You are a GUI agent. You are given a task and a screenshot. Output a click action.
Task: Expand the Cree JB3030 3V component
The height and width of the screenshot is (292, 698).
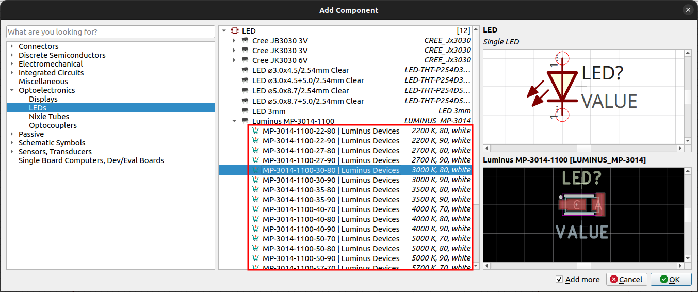tap(234, 41)
